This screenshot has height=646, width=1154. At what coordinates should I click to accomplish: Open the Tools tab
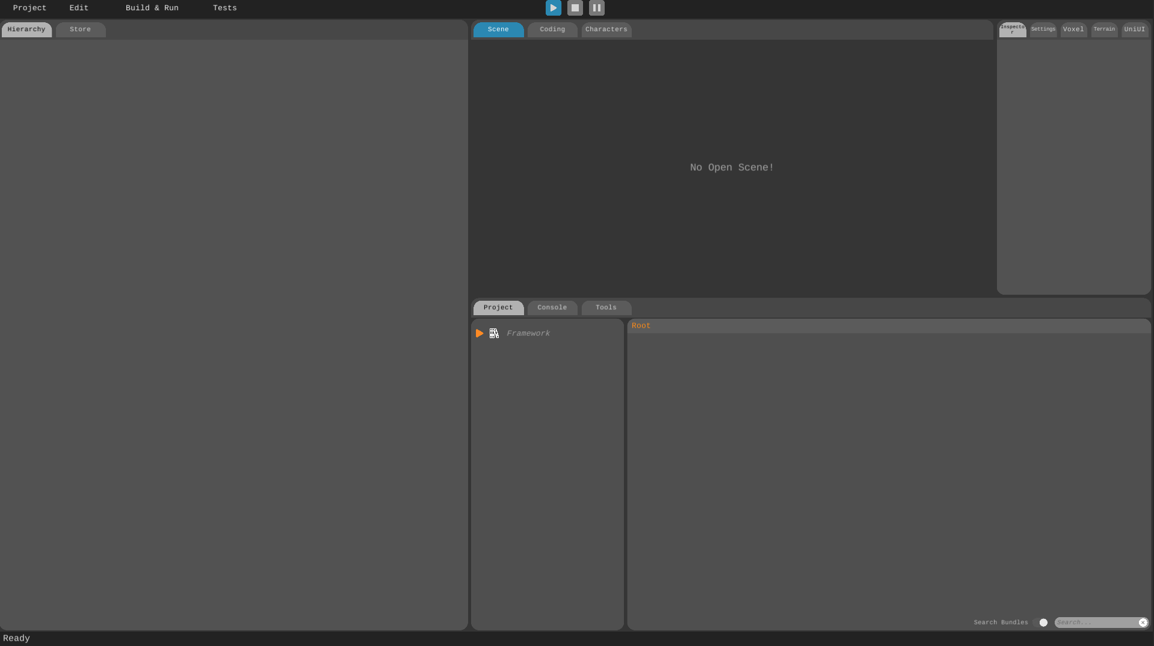click(x=606, y=307)
